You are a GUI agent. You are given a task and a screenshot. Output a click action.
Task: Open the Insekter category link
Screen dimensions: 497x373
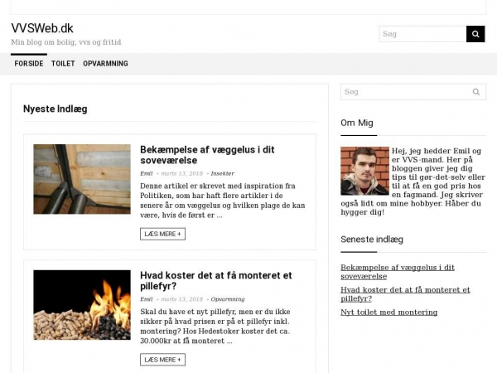(x=223, y=173)
